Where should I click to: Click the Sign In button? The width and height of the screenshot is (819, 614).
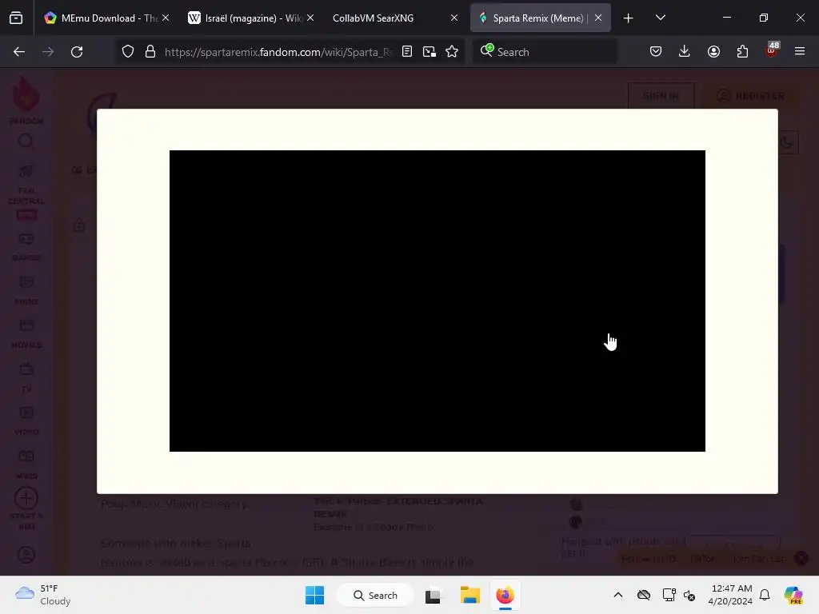661,96
